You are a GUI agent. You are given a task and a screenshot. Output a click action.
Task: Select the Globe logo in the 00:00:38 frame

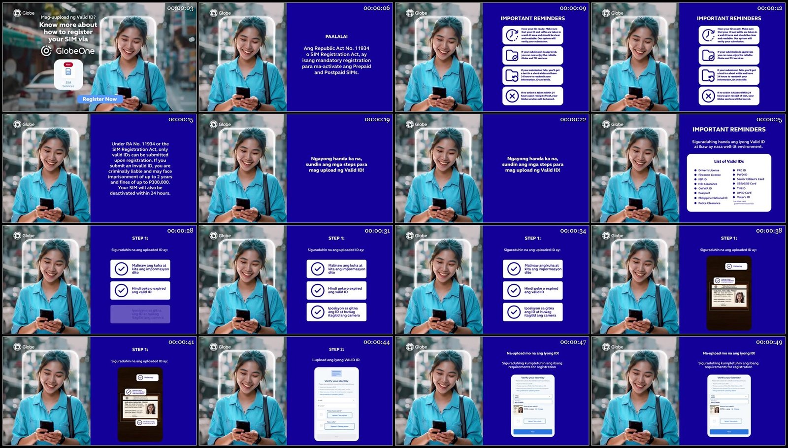[613, 236]
